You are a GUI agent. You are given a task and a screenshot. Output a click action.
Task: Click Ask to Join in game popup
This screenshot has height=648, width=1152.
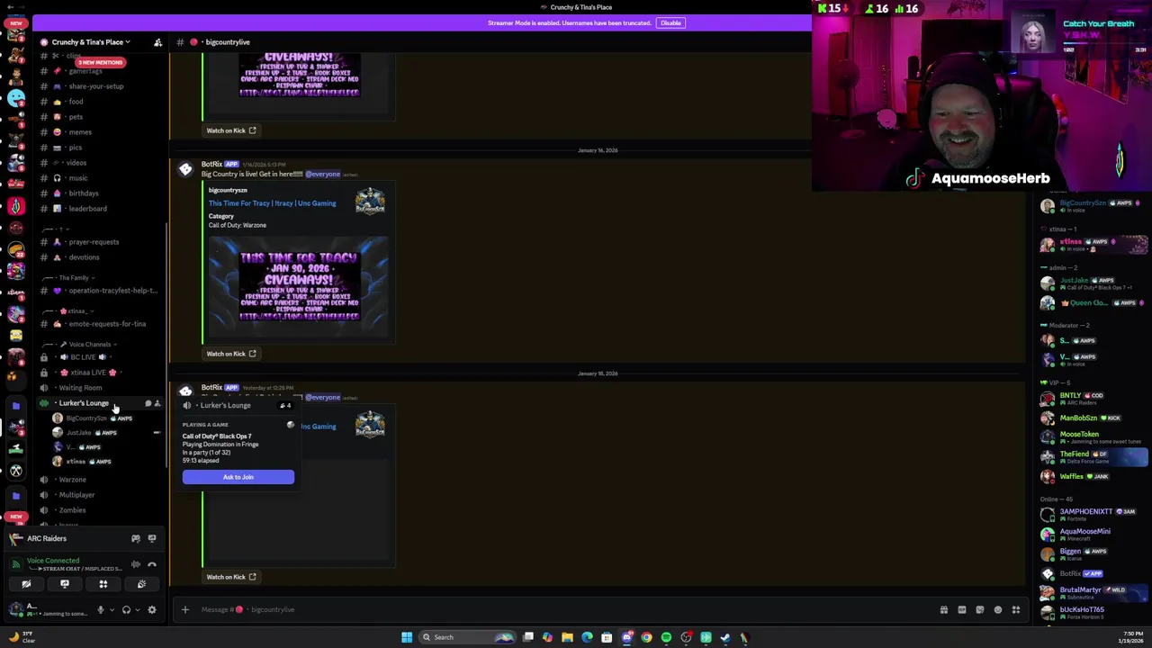pyautogui.click(x=238, y=477)
